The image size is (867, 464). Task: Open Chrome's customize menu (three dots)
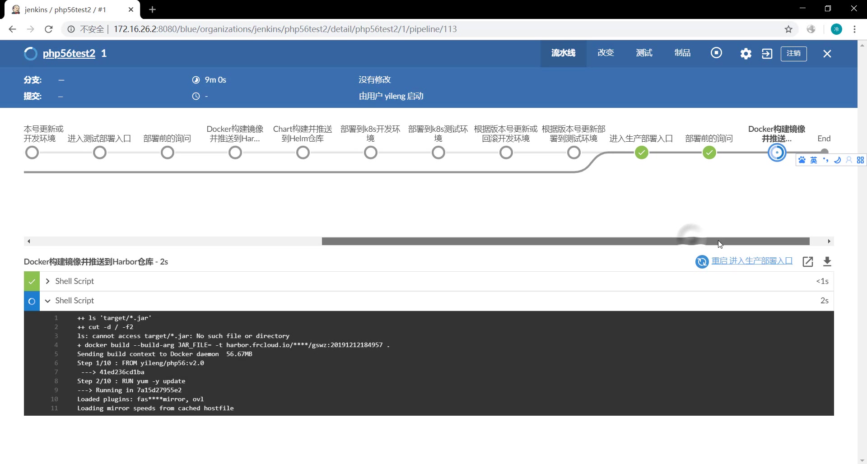pos(854,29)
